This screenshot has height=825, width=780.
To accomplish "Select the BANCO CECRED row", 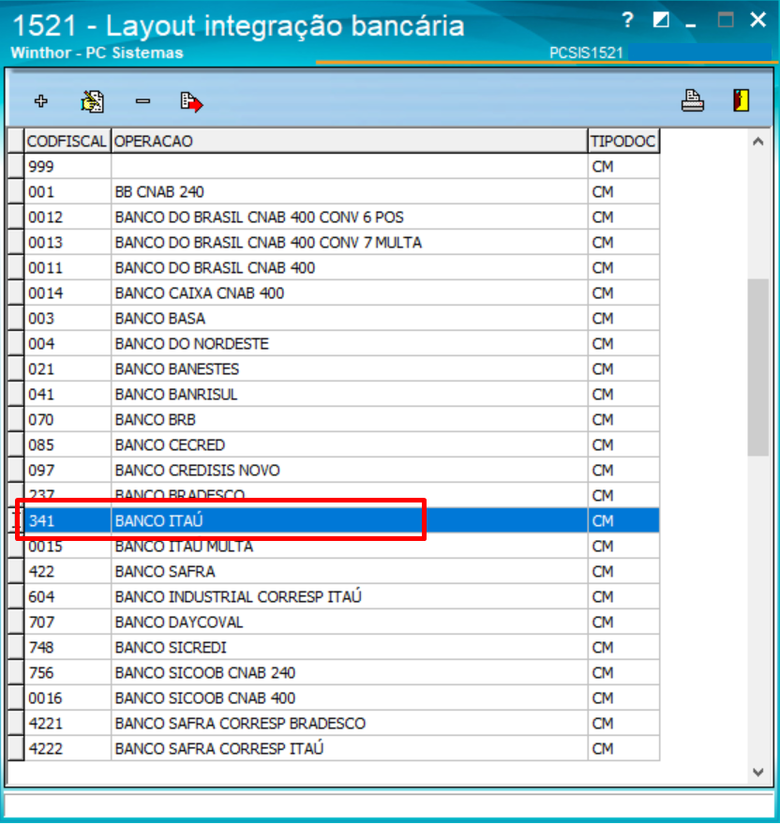I will [x=334, y=444].
